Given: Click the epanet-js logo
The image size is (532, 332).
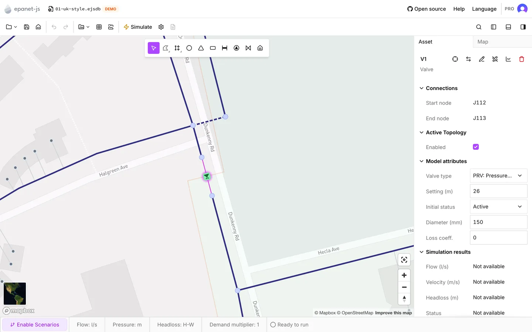Looking at the screenshot, I should coord(22,9).
